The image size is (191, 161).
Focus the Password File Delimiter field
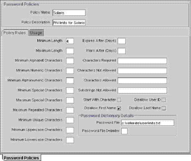click(x=124, y=131)
